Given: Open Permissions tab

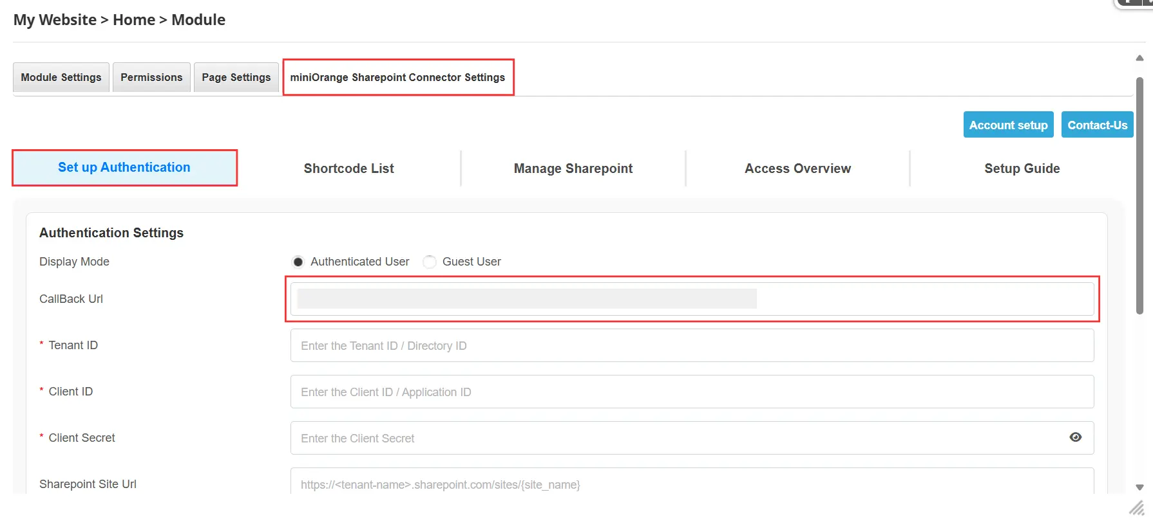Looking at the screenshot, I should (x=151, y=77).
